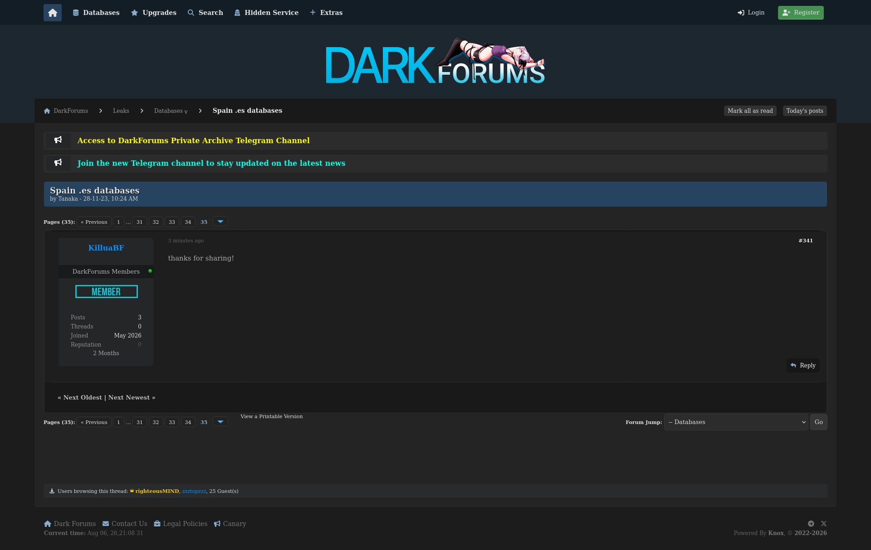Screen dimensions: 871x550
Task: Expand the Databases breadcrumb dropdown arrow
Action: (x=186, y=112)
